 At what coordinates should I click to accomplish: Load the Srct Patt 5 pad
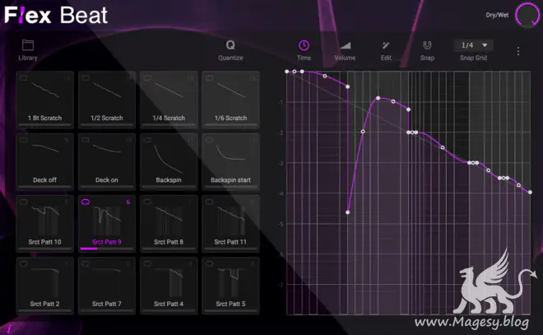pos(230,286)
